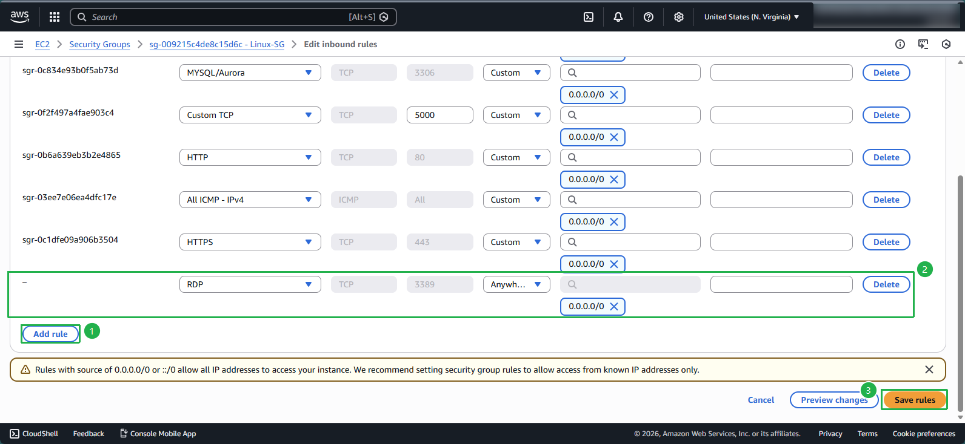Viewport: 965px width, 444px height.
Task: Open the info panel icon
Action: click(x=900, y=44)
